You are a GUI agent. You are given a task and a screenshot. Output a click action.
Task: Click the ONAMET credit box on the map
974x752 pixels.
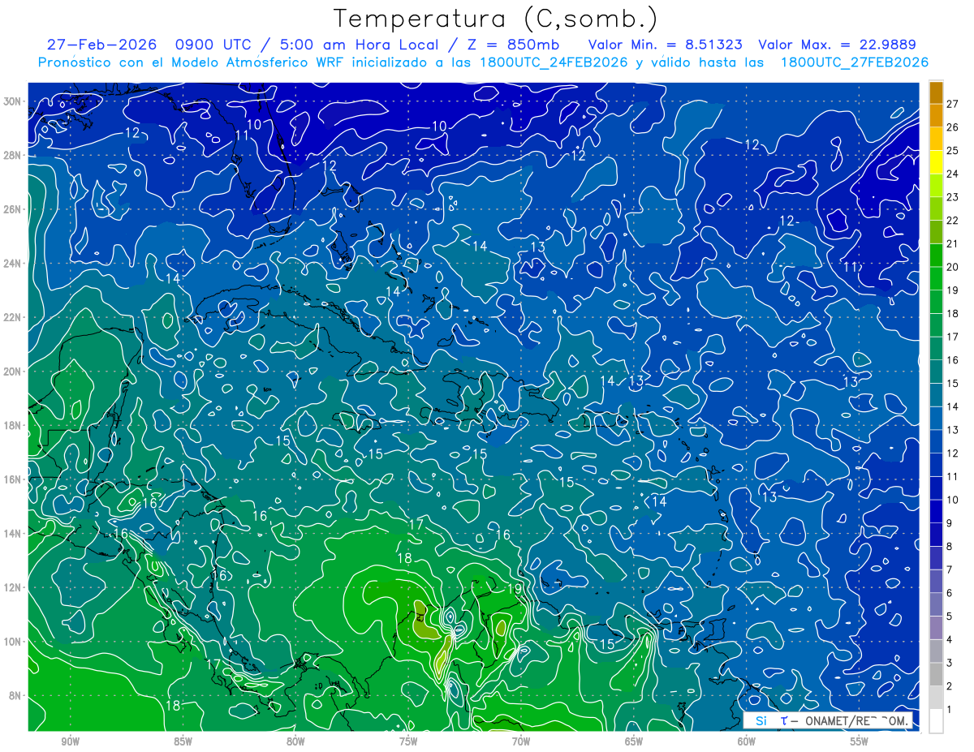tap(830, 720)
